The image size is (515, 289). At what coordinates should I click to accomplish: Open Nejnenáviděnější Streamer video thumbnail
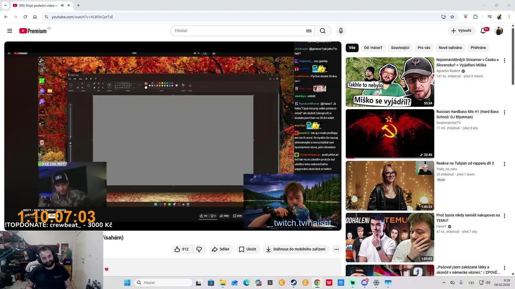pos(390,82)
